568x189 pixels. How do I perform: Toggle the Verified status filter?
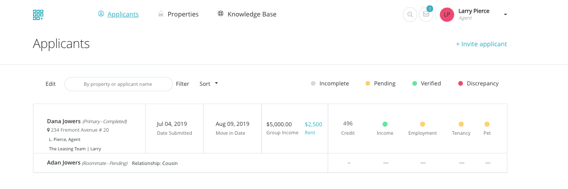click(427, 84)
